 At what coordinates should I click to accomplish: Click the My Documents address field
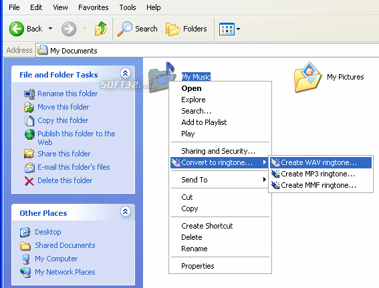click(x=207, y=51)
